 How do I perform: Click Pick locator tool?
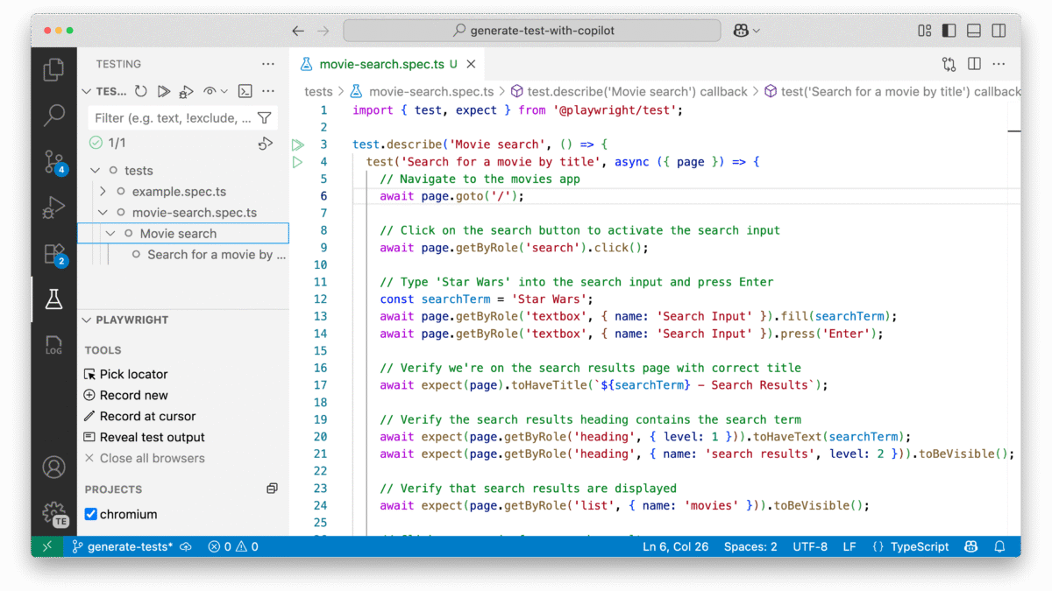coord(133,375)
